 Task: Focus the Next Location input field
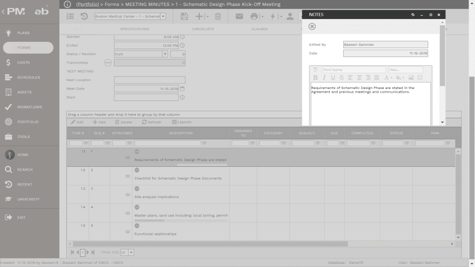pyautogui.click(x=150, y=80)
